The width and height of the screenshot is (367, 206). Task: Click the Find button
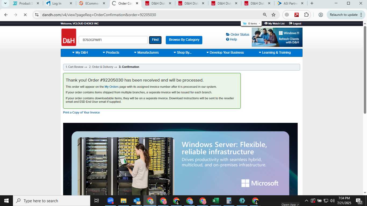tap(155, 40)
